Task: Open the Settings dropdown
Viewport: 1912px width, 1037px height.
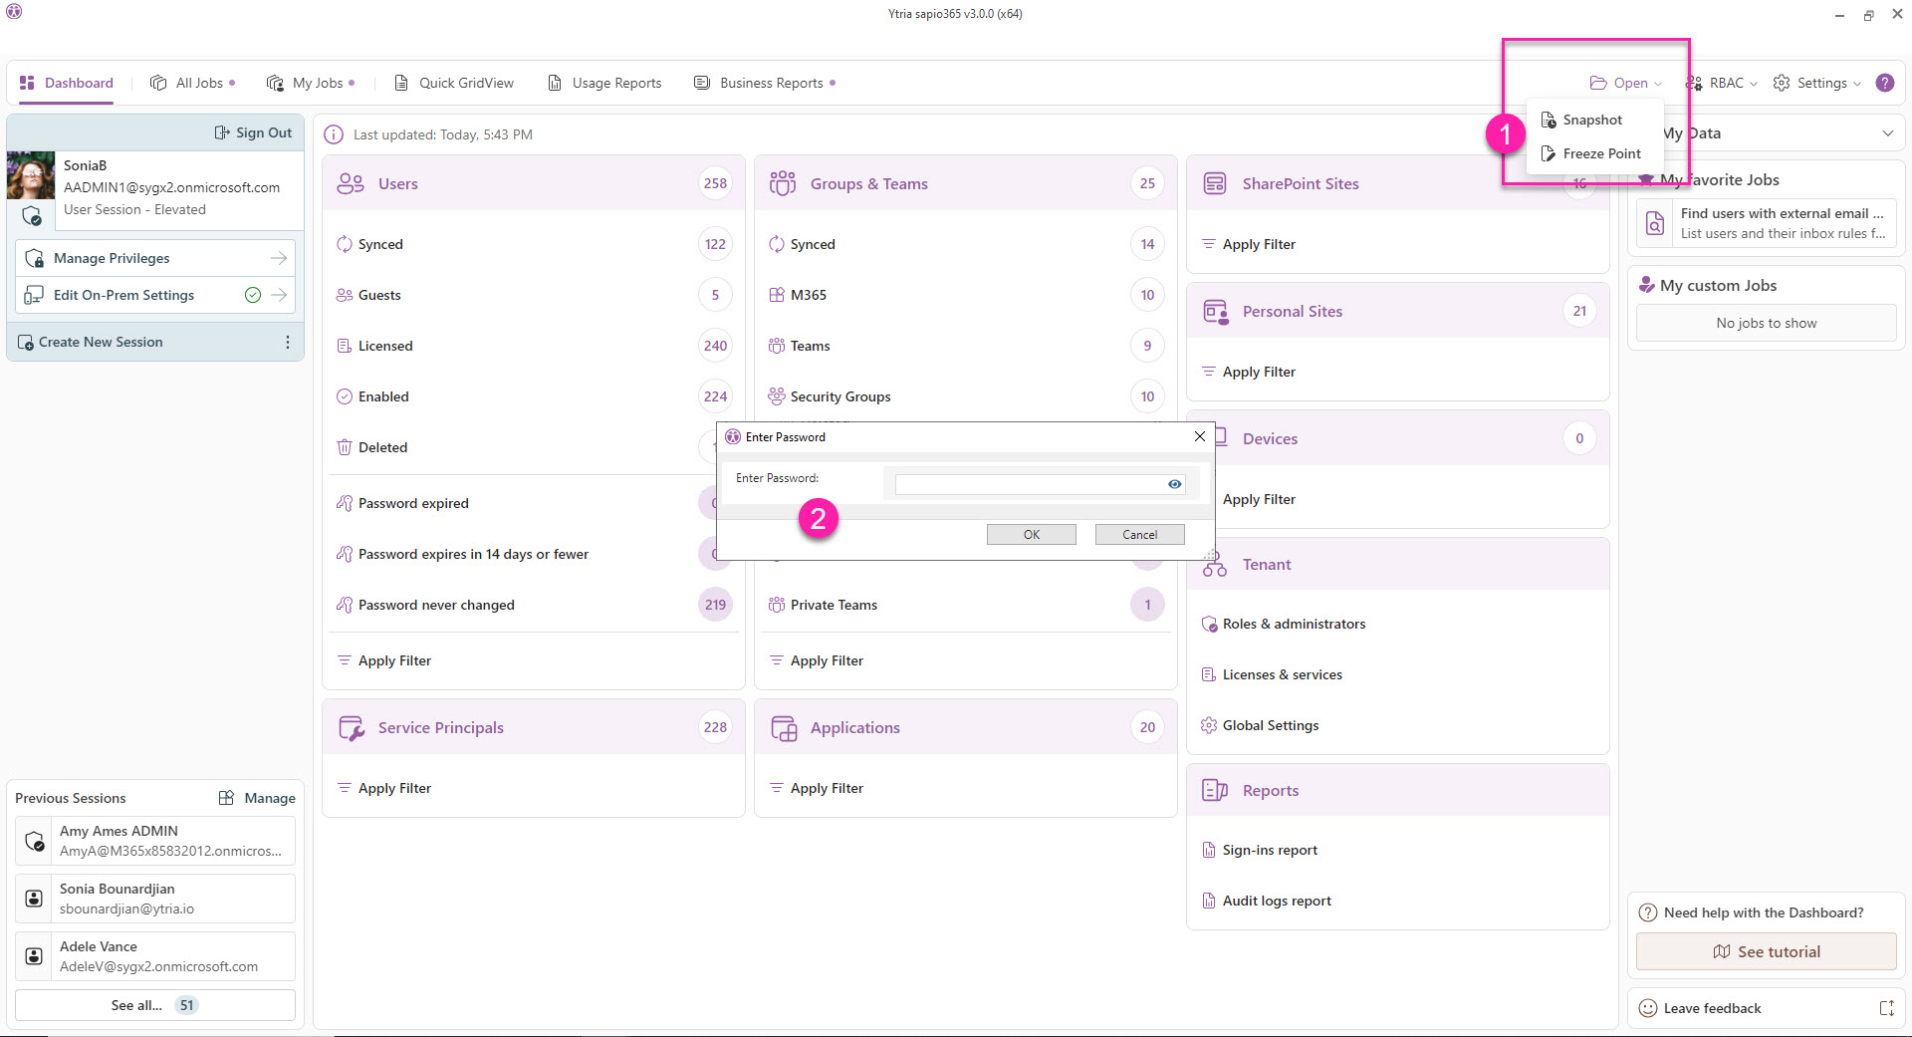Action: pyautogui.click(x=1821, y=83)
